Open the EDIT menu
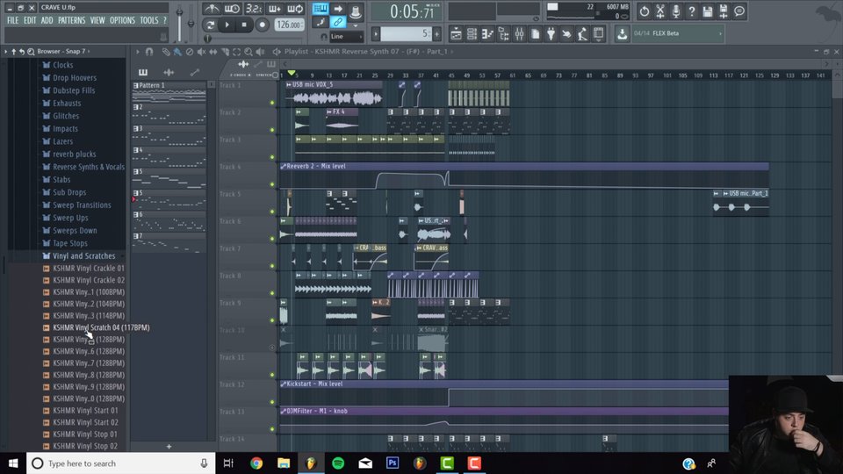Viewport: 843px width, 474px height. (30, 20)
